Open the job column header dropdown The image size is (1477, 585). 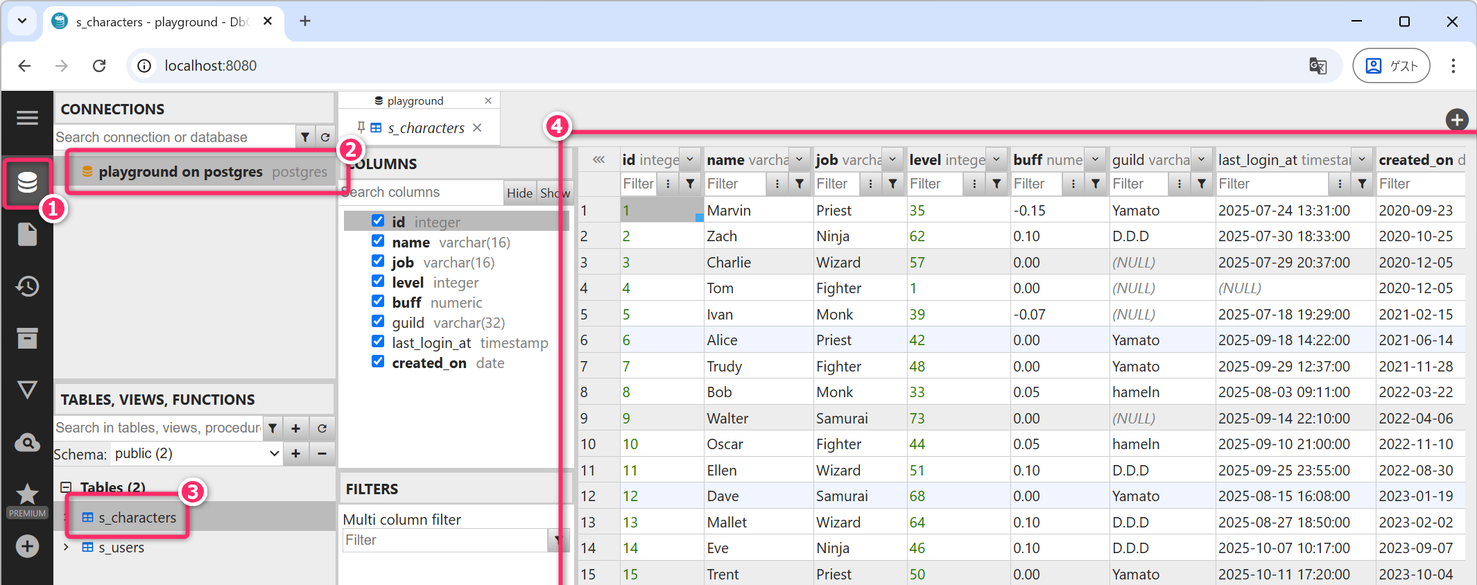[x=892, y=160]
